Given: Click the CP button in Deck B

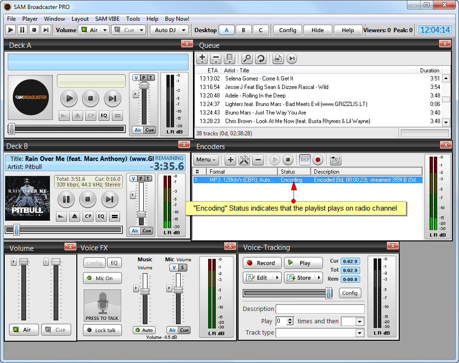Looking at the screenshot, I should point(88,216).
